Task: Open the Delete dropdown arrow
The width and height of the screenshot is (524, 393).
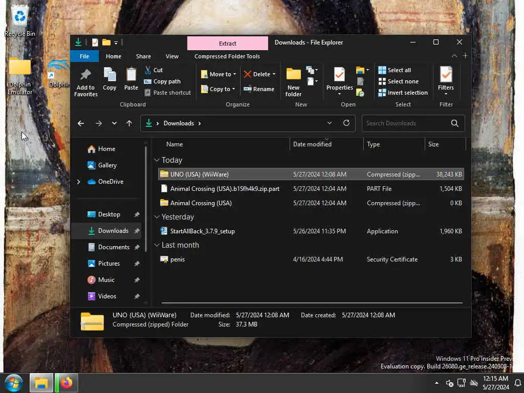Action: click(274, 74)
